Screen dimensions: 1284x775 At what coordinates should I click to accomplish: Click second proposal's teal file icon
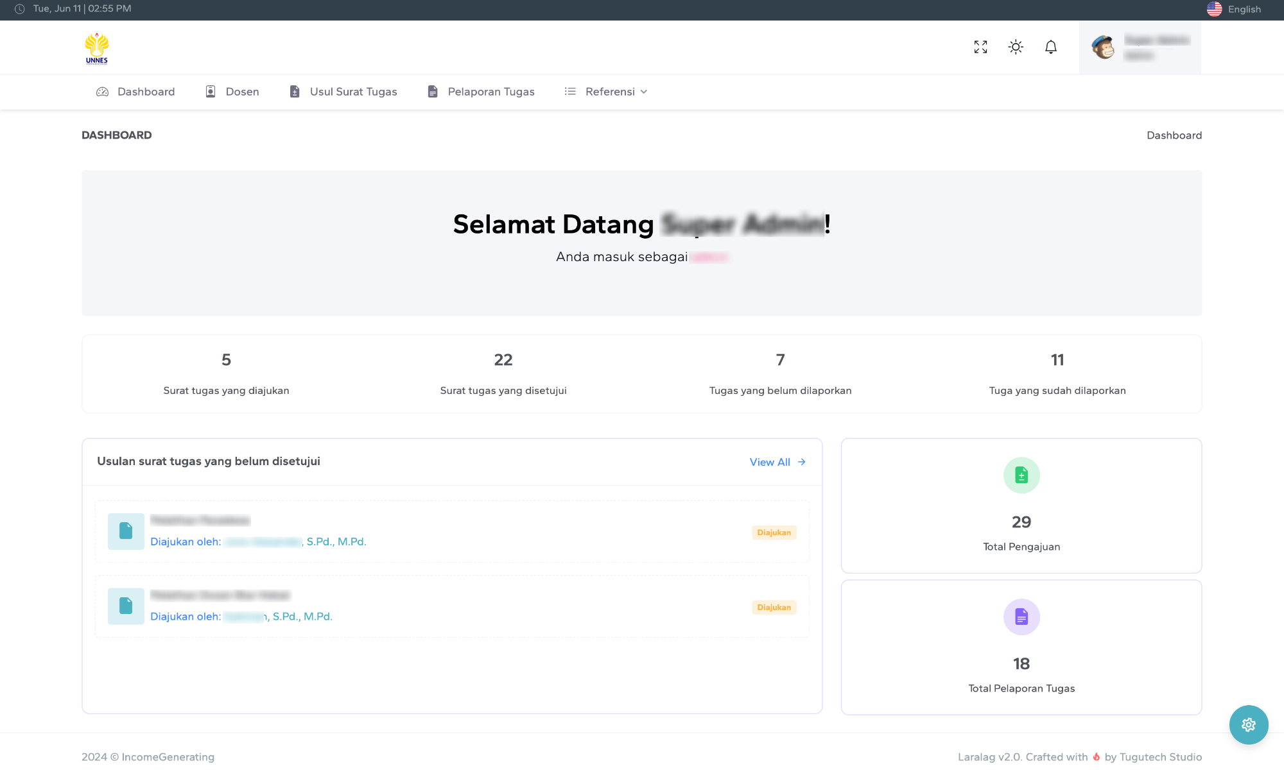pyautogui.click(x=126, y=606)
